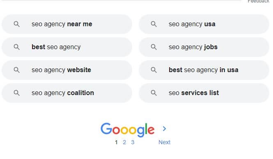Click the Next pagination link
This screenshot has height=159, width=273.
[164, 142]
